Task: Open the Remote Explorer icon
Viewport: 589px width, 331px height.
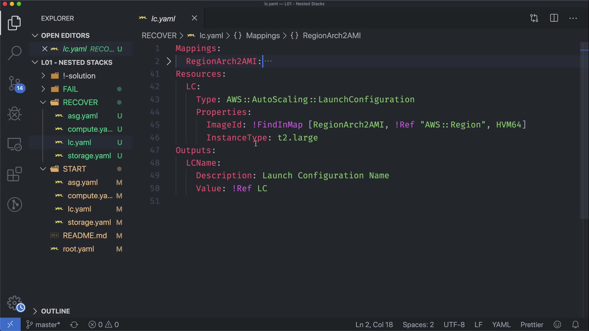Action: 14,144
